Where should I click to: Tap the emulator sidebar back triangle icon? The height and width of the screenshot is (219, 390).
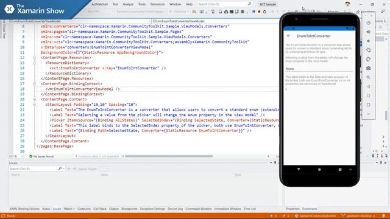click(368, 86)
